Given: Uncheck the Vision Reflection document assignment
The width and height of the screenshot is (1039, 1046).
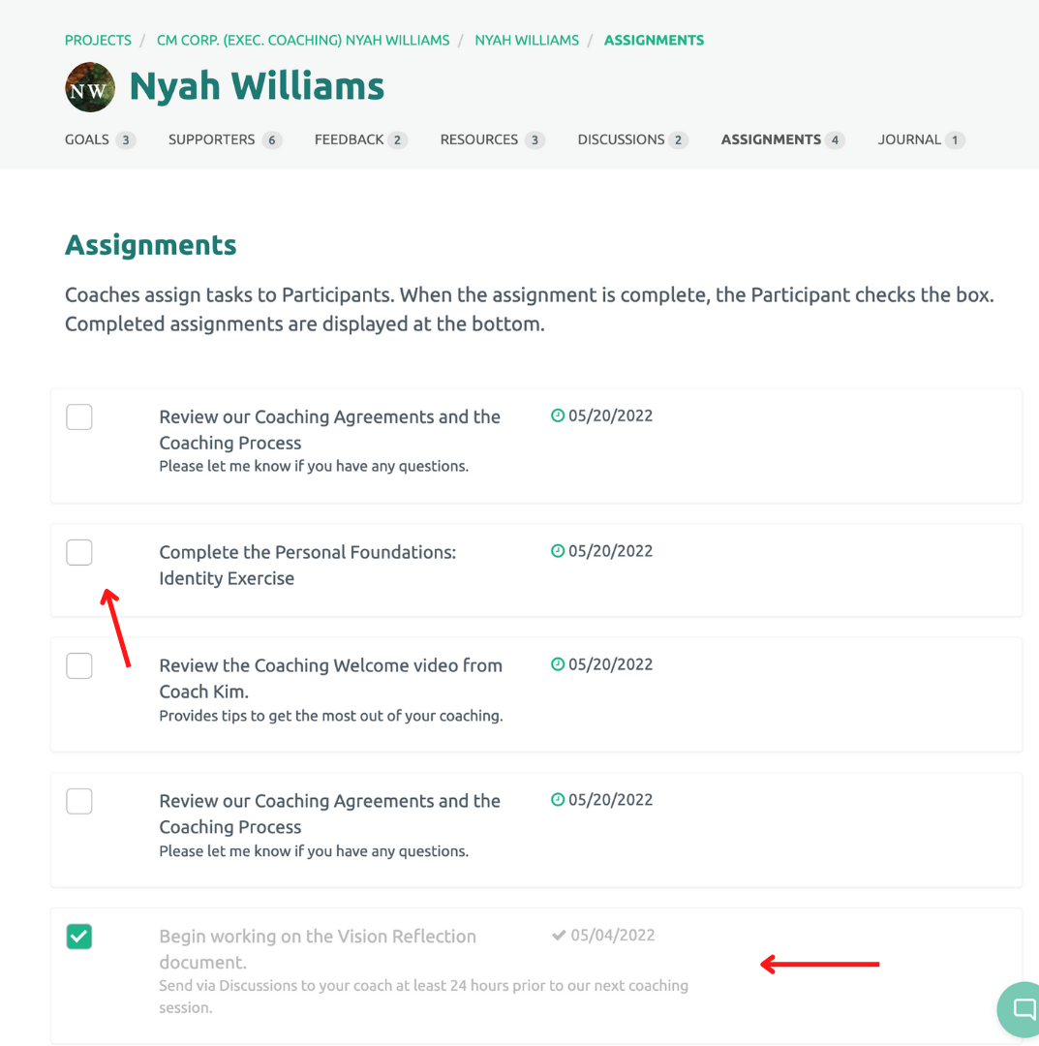Looking at the screenshot, I should pyautogui.click(x=79, y=937).
